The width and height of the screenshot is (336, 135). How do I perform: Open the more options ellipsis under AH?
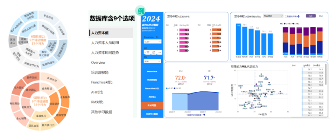pyautogui.click(x=160, y=52)
